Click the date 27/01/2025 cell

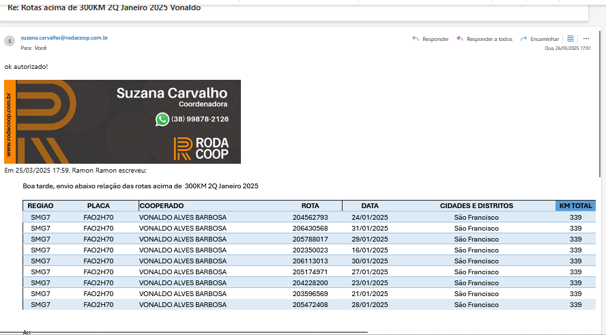[x=370, y=272]
